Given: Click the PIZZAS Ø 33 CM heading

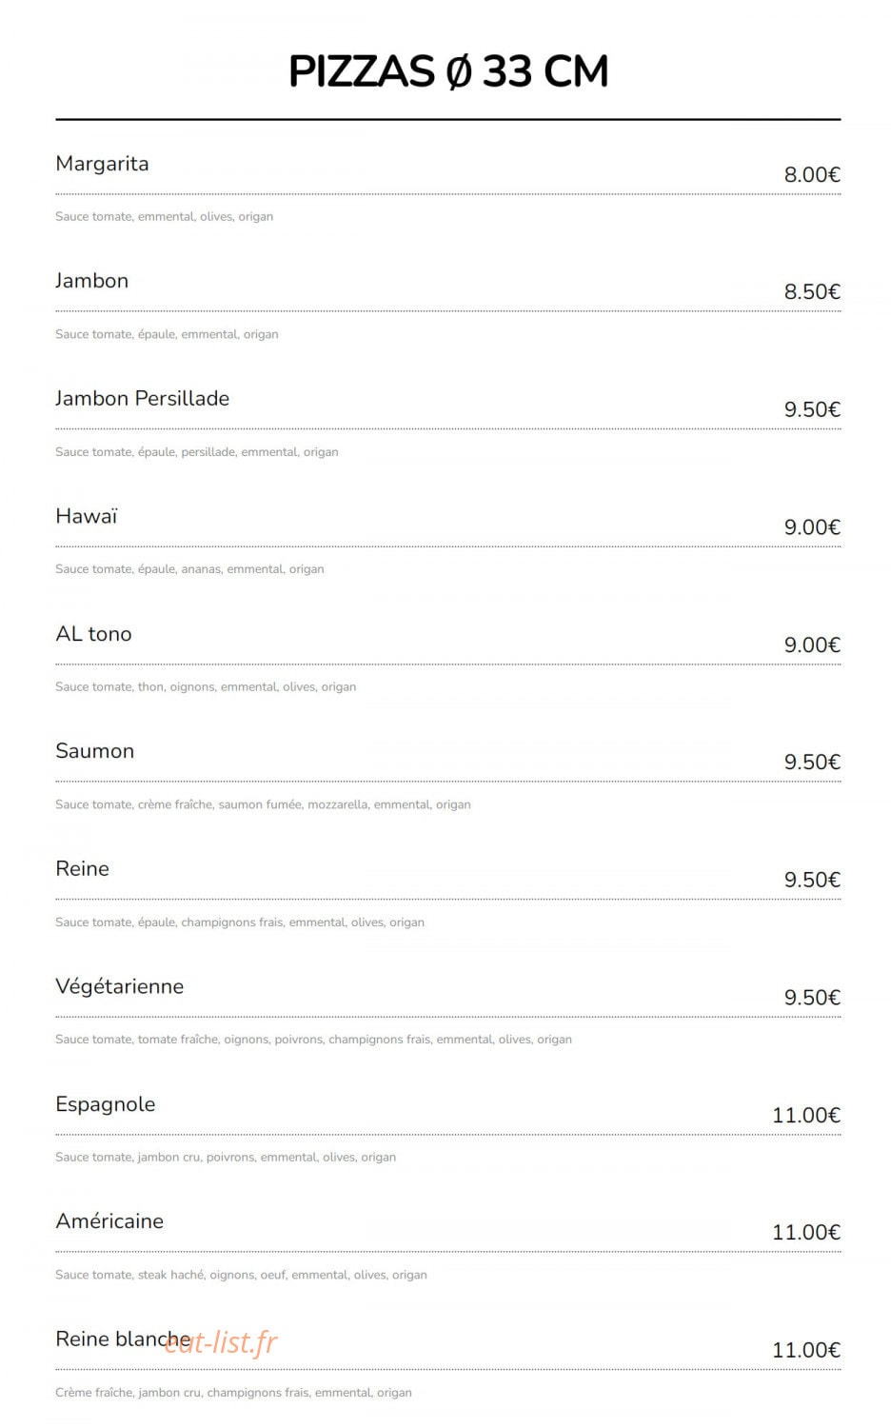Looking at the screenshot, I should [448, 71].
